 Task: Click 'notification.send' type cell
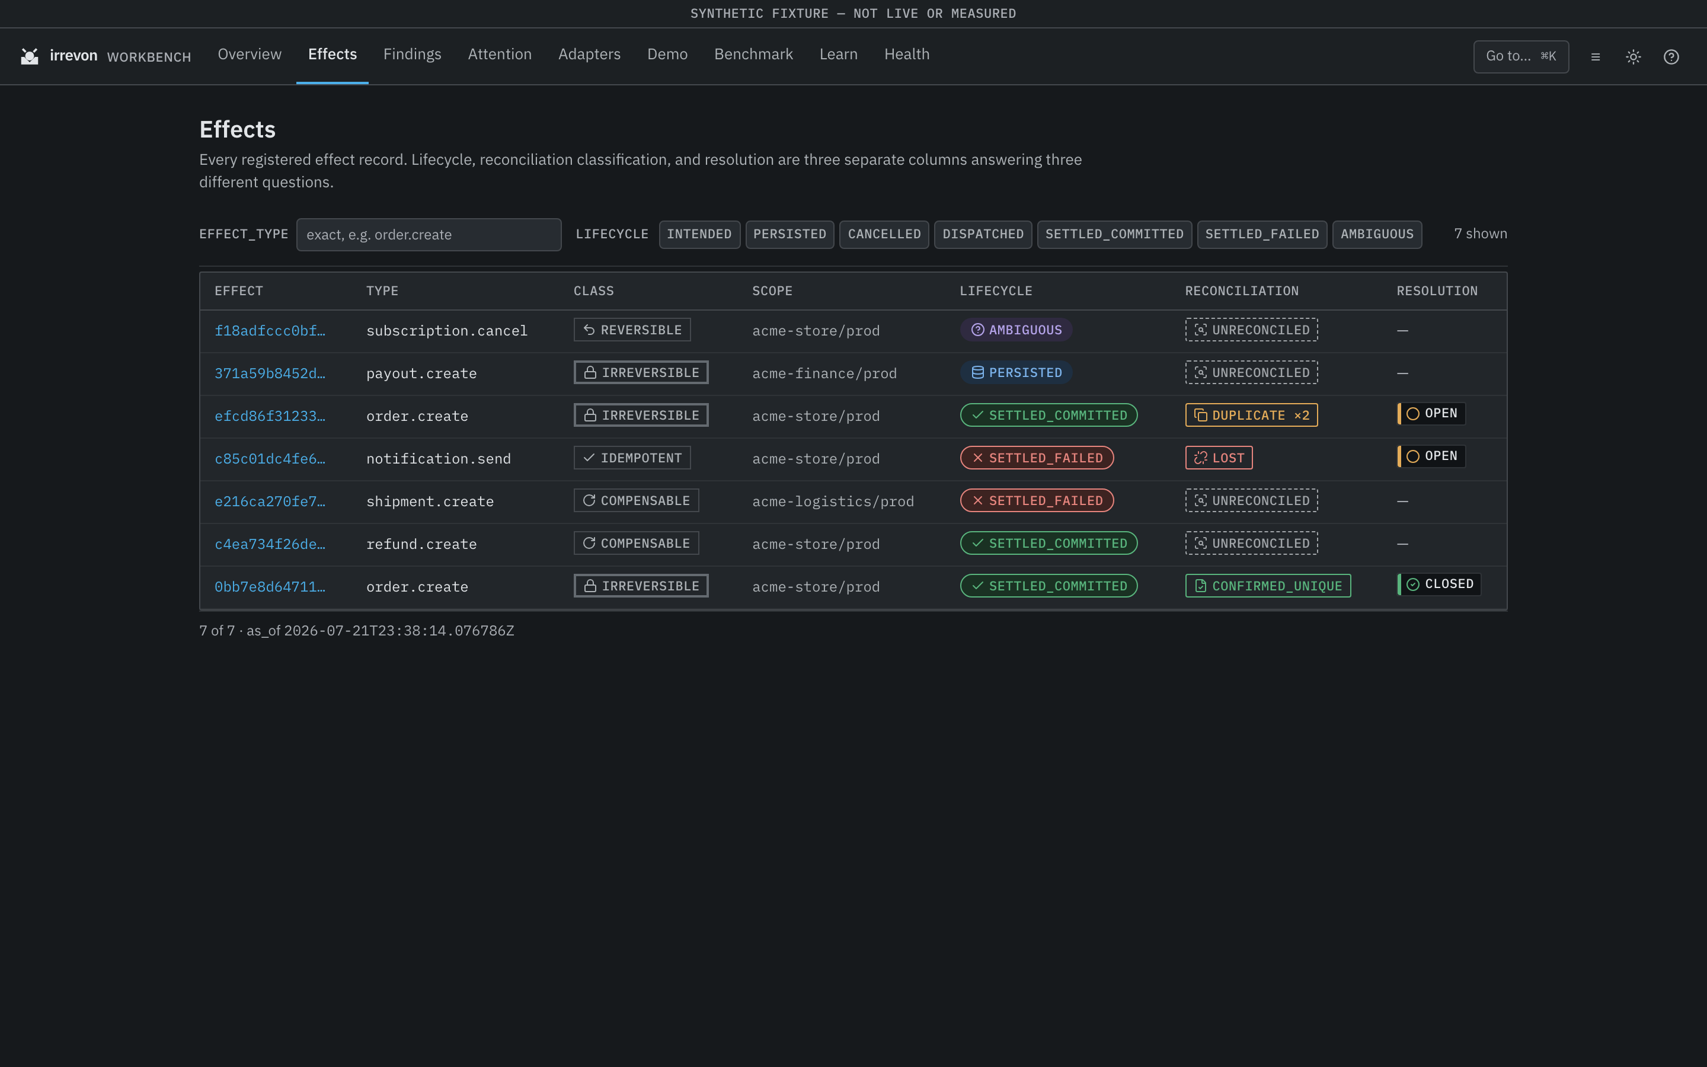coord(438,459)
